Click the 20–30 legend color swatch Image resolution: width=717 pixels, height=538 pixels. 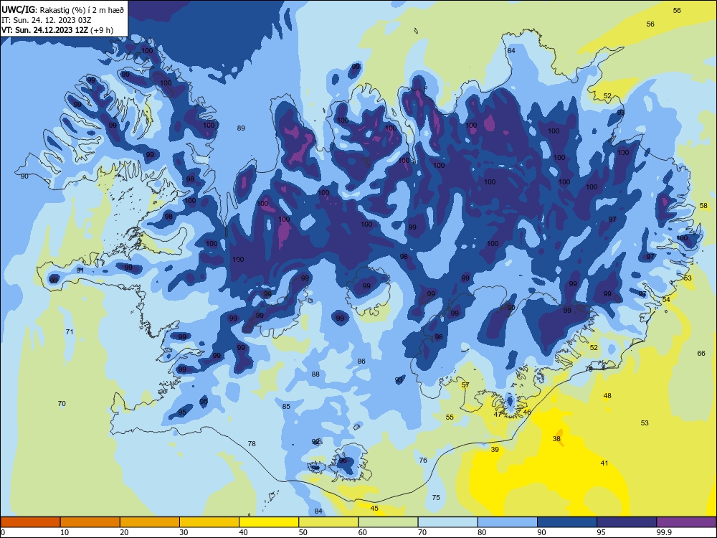pyautogui.click(x=150, y=522)
